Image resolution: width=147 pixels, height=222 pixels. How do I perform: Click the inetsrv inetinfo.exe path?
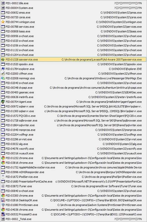point(115,97)
